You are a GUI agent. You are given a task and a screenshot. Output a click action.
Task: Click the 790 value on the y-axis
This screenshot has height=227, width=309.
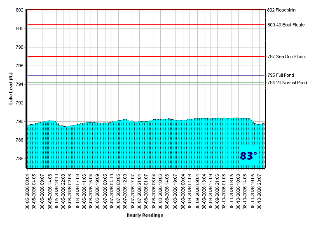(x=19, y=122)
